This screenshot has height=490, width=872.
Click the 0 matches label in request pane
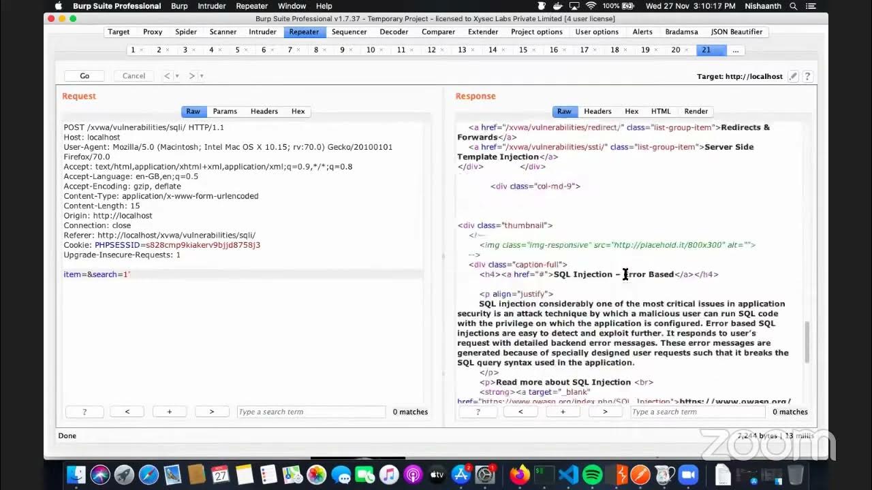410,412
